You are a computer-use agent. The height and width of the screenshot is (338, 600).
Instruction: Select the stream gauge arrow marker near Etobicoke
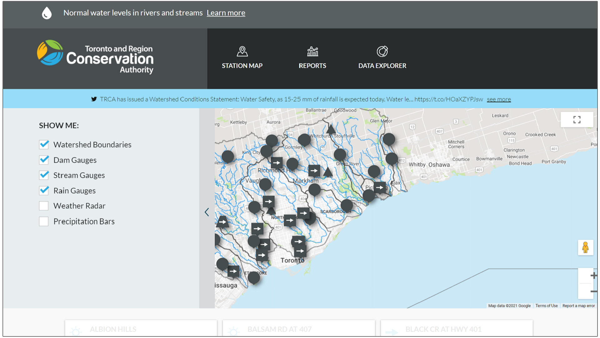tap(233, 271)
